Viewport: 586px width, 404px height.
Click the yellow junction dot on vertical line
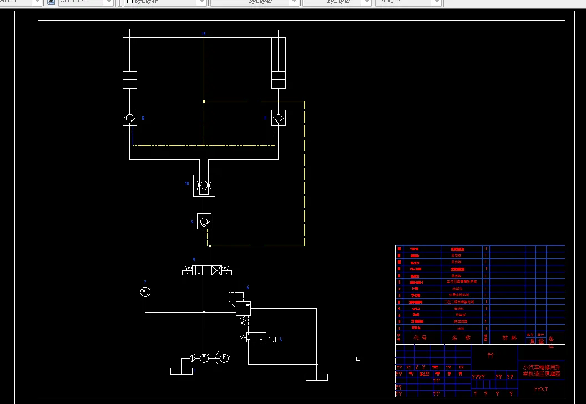[204, 101]
